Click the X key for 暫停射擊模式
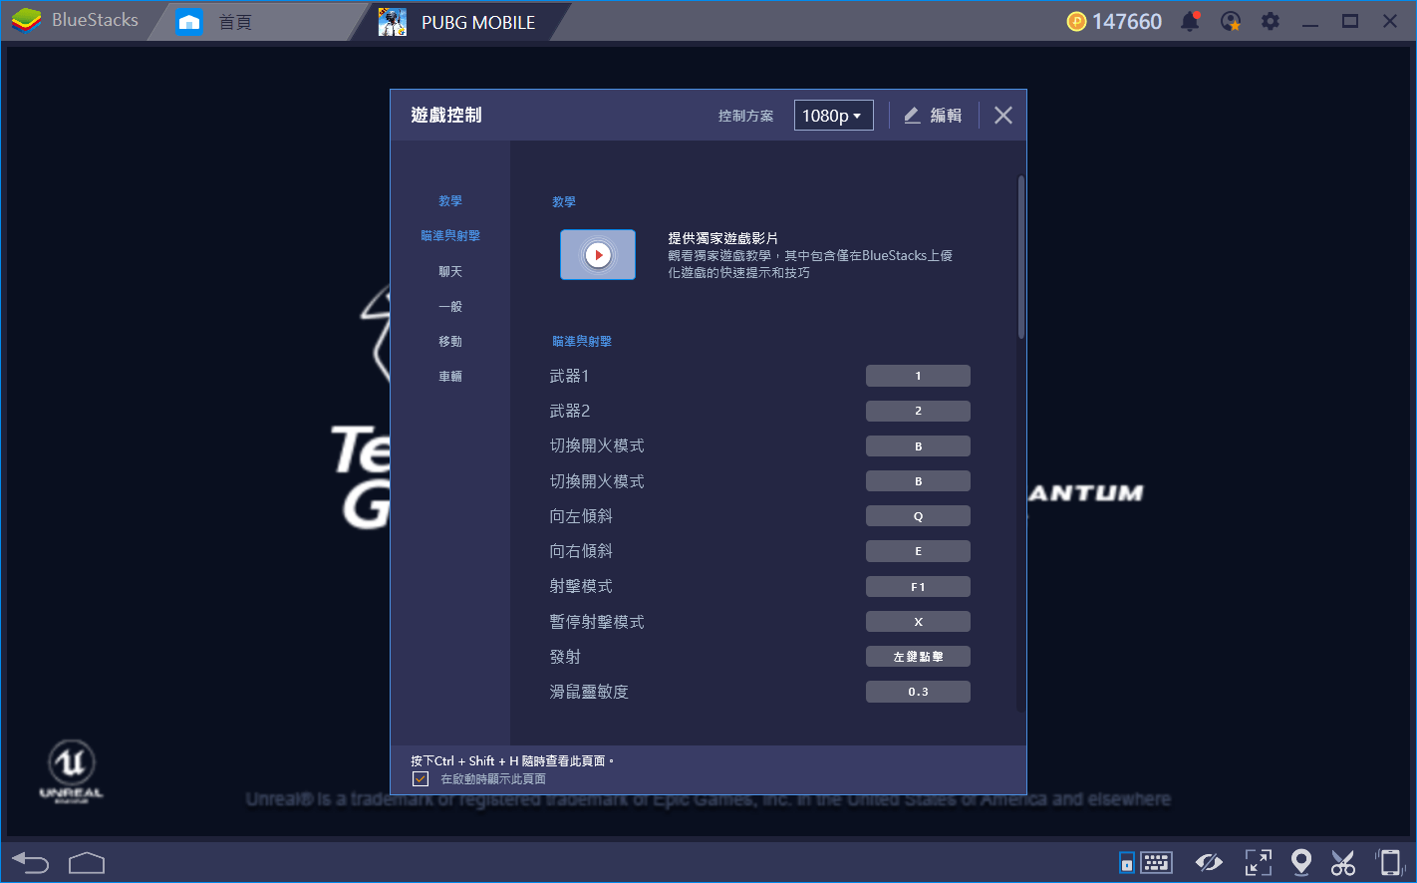Screen dimensions: 1417x883 [x=918, y=622]
